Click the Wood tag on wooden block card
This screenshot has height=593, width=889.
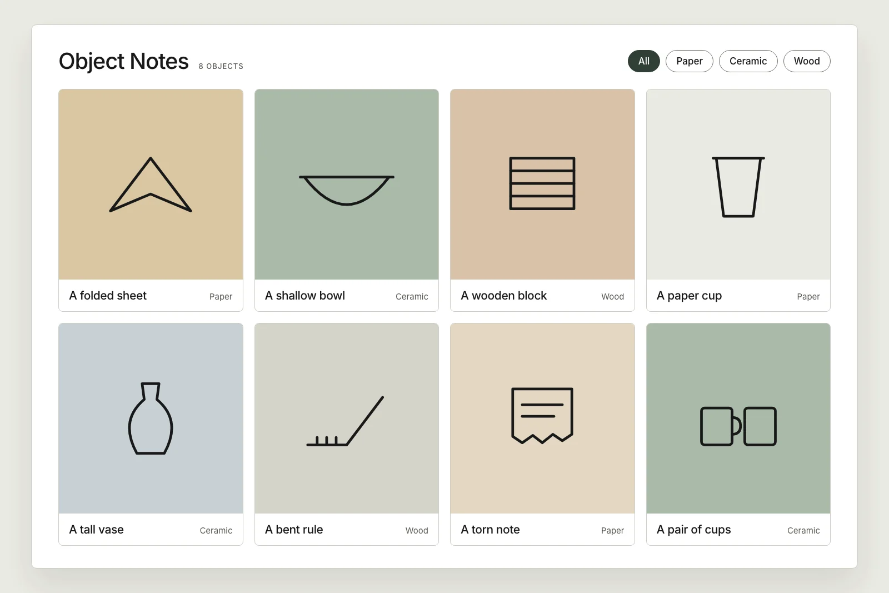coord(613,297)
